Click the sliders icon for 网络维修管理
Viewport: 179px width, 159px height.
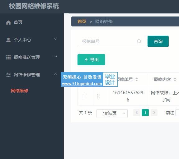pos(8,75)
